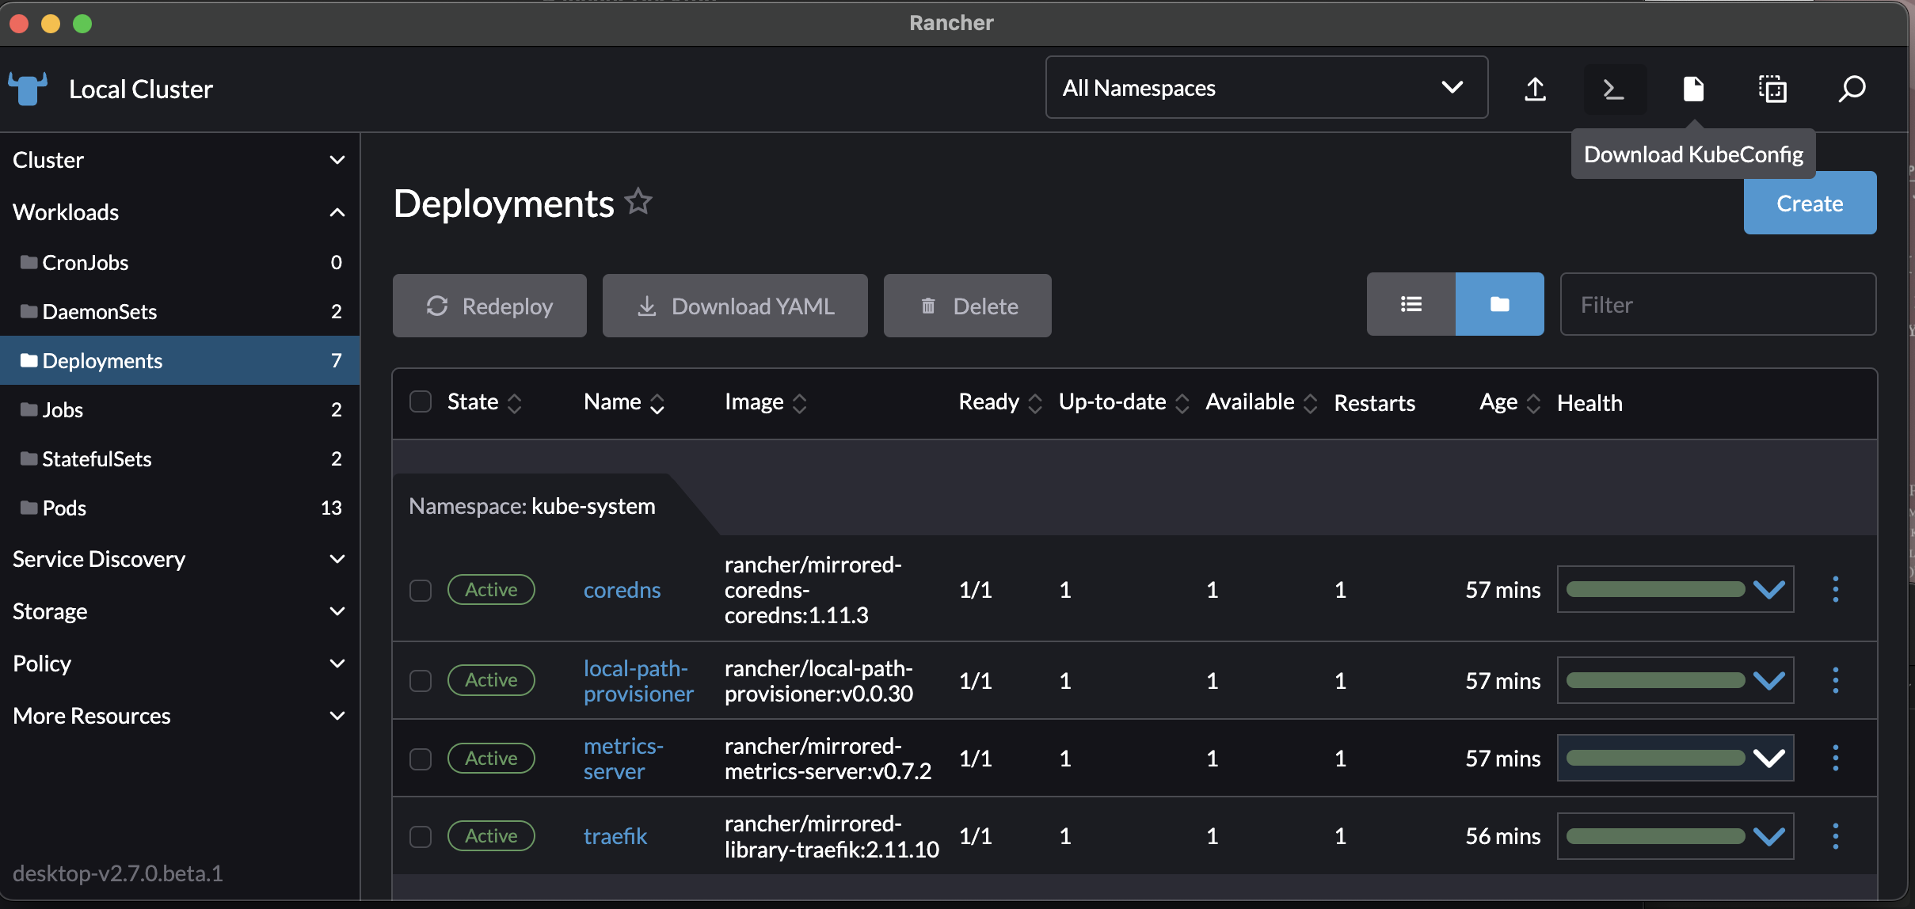Expand the health dropdown for local-path-provisioner
This screenshot has width=1915, height=909.
(x=1768, y=681)
